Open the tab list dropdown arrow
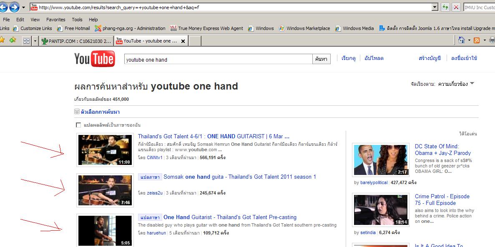The height and width of the screenshot is (247, 495). pos(35,41)
